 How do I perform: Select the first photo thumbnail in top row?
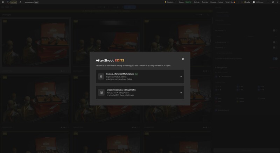click(x=35, y=43)
